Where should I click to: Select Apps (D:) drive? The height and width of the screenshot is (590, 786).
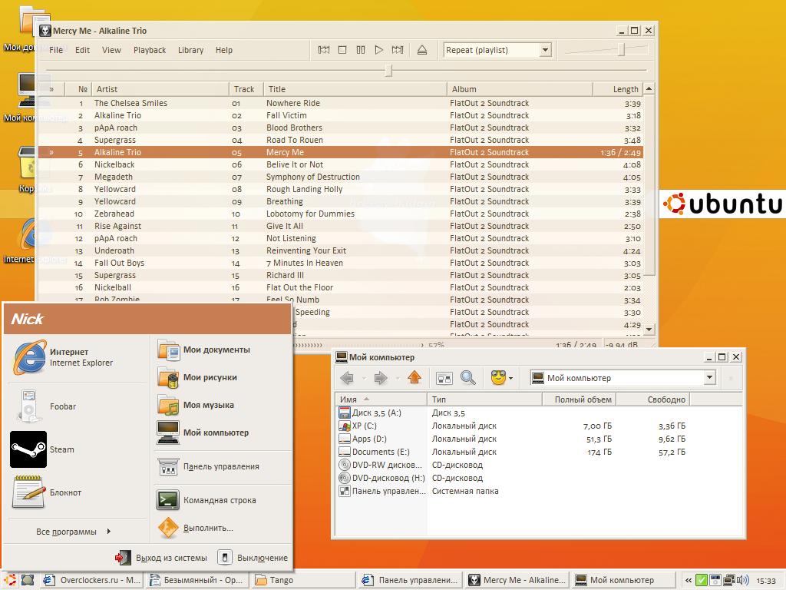363,439
